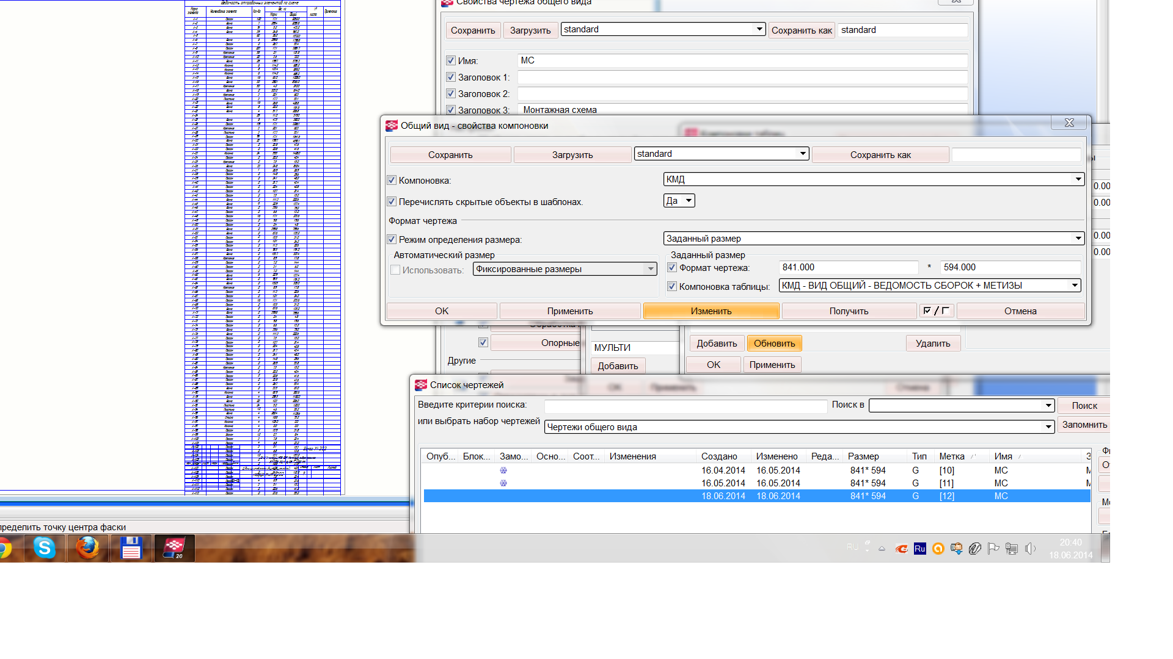Toggle Формат чертежа checkbox
The image size is (1173, 659).
(672, 268)
